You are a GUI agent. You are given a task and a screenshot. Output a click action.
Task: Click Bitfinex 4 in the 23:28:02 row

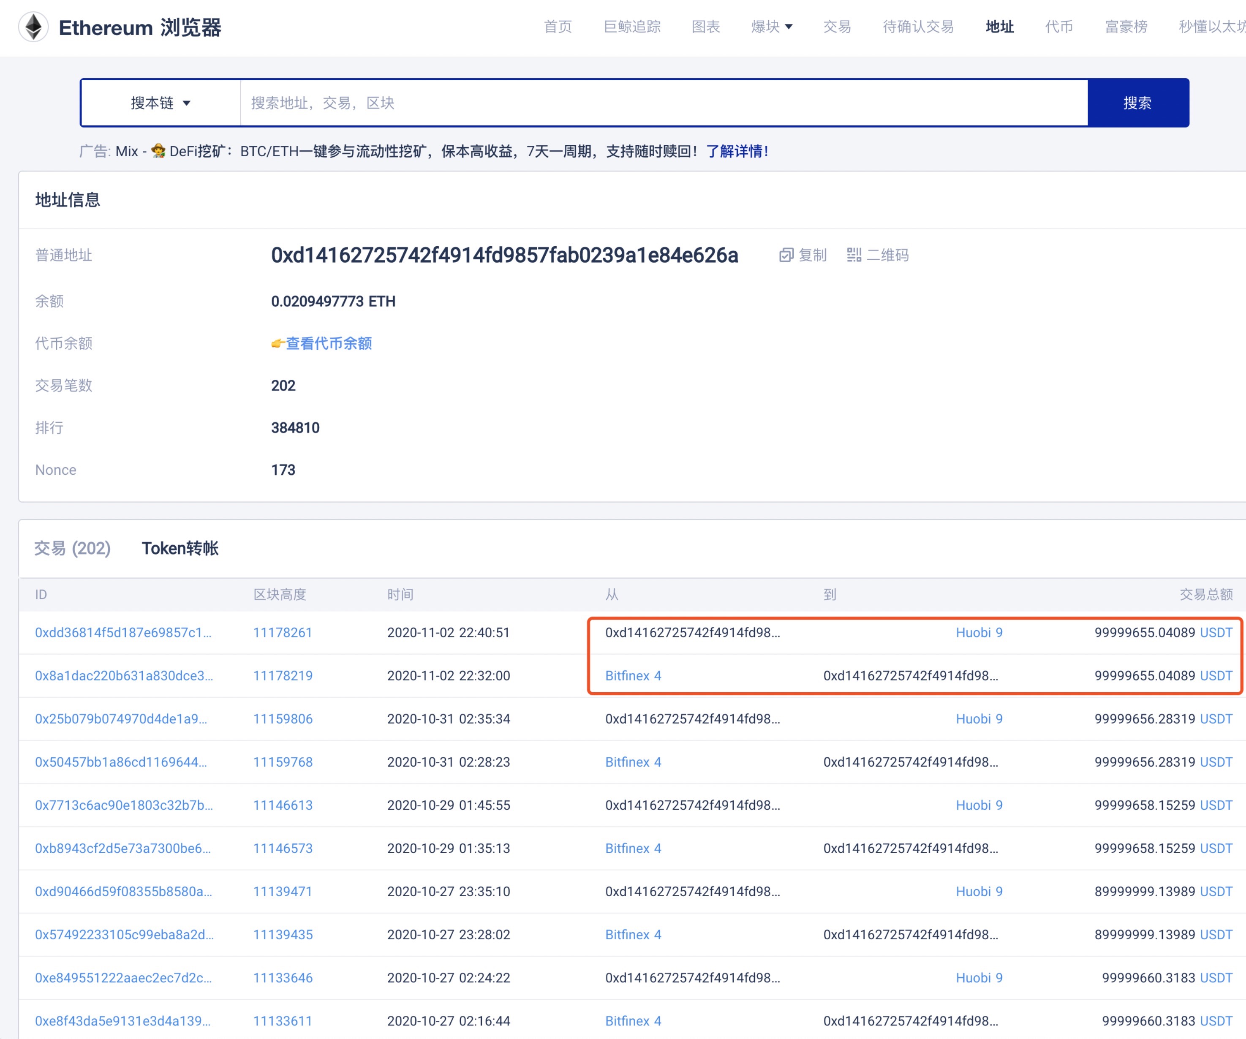(x=633, y=935)
